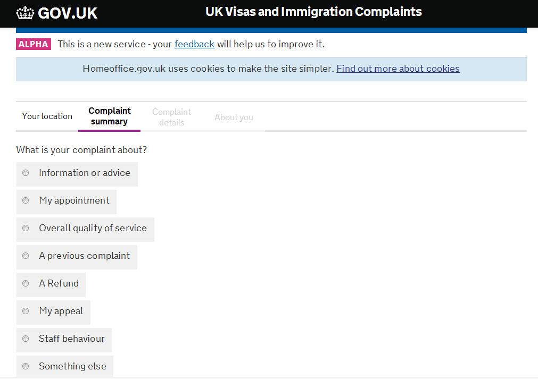Screen dimensions: 538x379
Task: Click the pink ALPHA phase badge
Action: pos(34,44)
